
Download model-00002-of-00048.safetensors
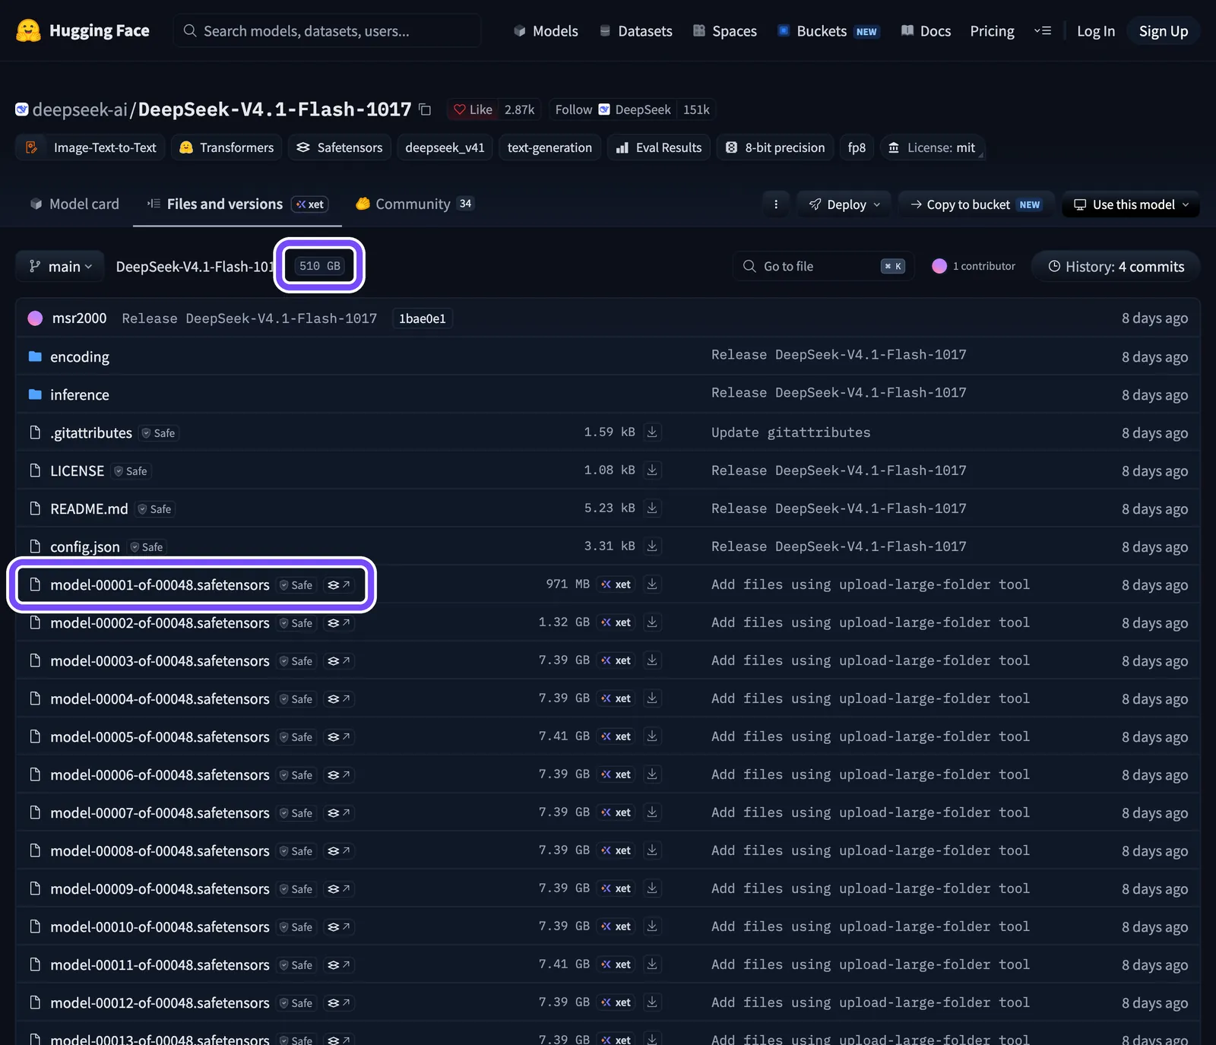[652, 622]
